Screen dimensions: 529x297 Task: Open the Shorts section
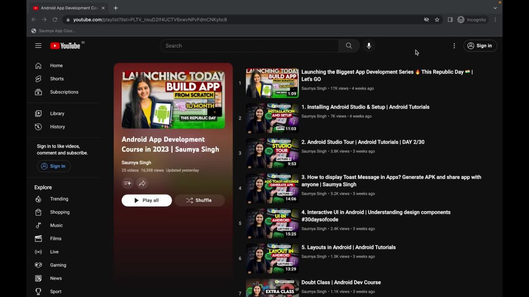click(x=57, y=78)
